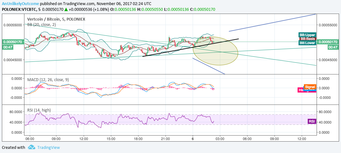The width and height of the screenshot is (341, 153).
Task: Click the November 06, 2017 02:24 UTC timestamp
Action: click(124, 4)
